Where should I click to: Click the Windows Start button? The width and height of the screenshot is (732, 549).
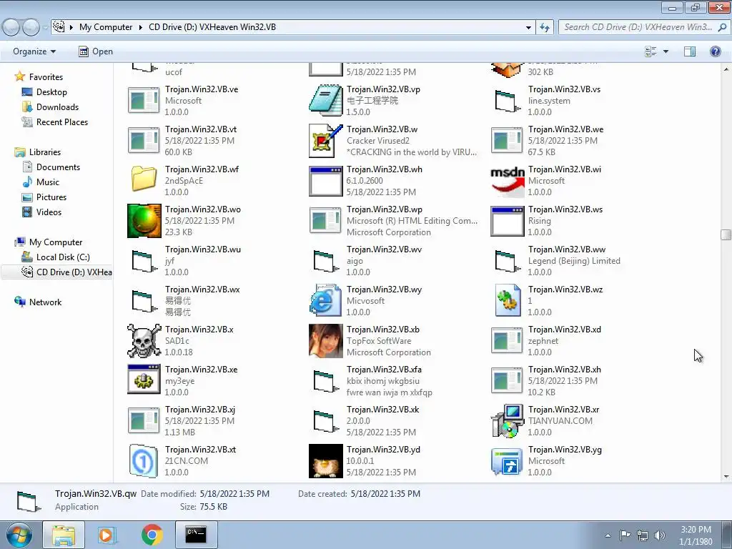19,535
